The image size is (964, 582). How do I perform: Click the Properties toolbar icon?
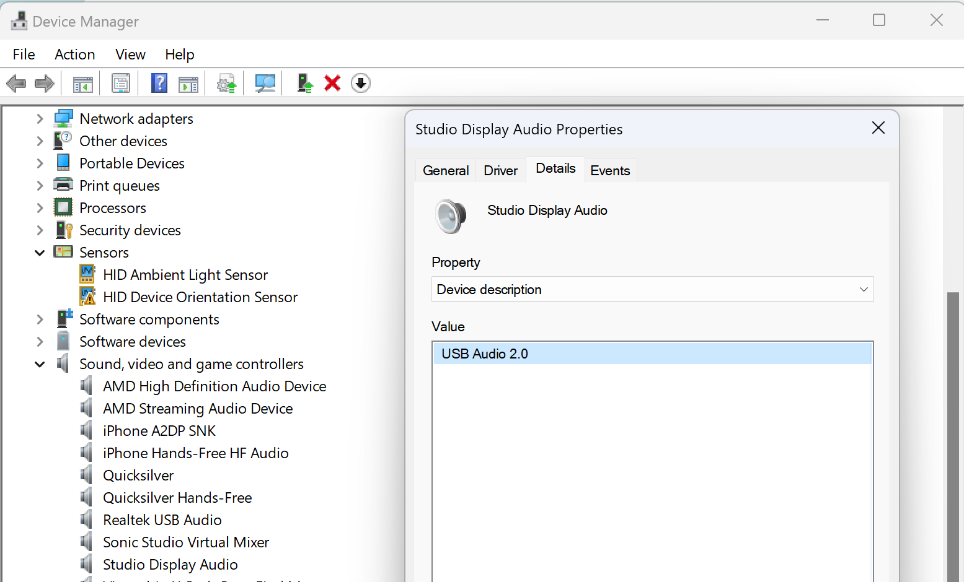[x=120, y=83]
